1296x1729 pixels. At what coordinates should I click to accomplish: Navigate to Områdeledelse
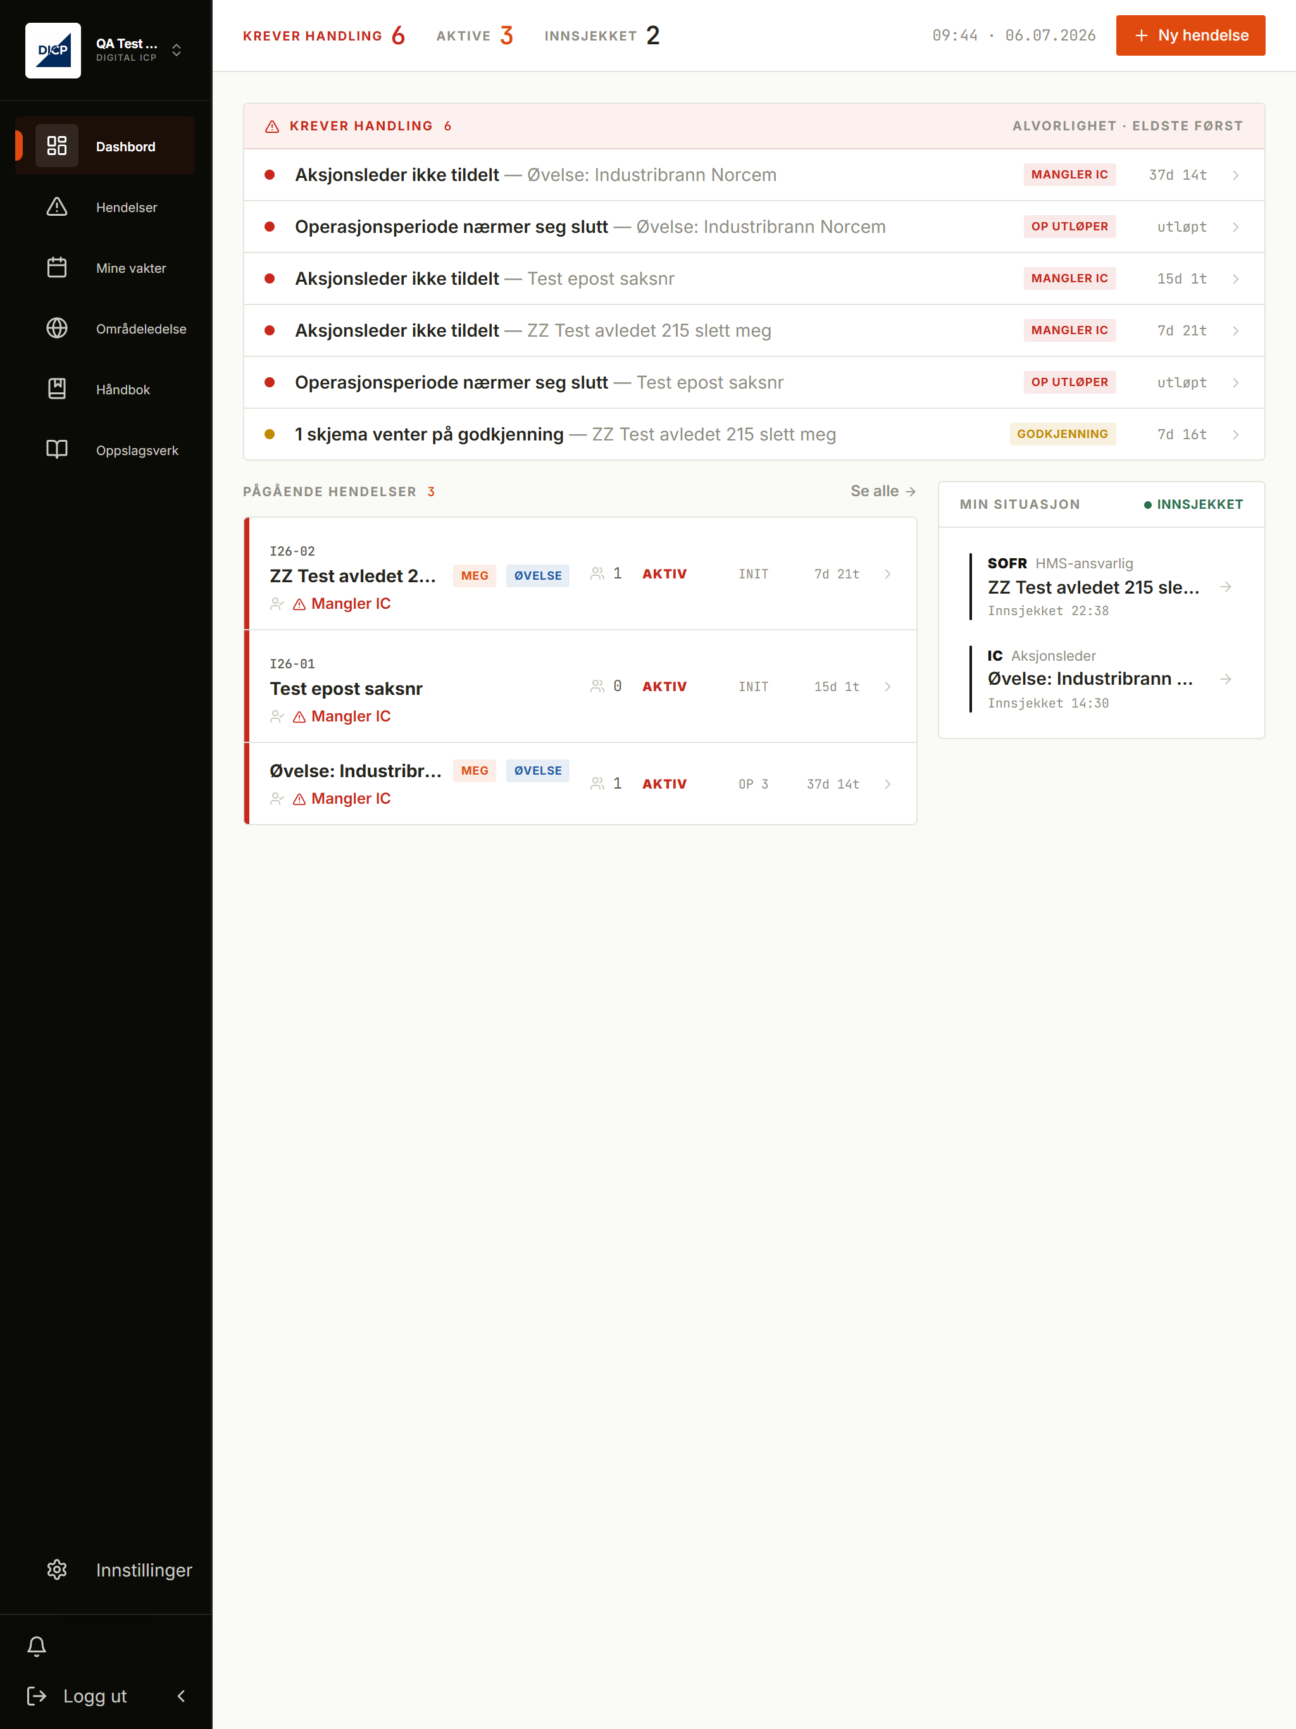[x=106, y=329]
